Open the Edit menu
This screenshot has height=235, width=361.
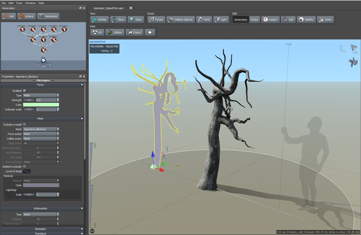(11, 3)
